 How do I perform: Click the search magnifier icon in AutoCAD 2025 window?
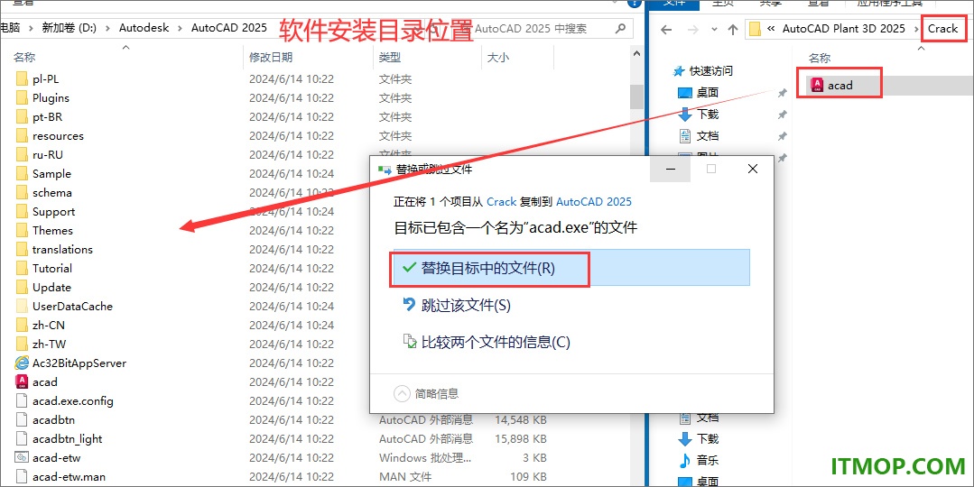(620, 29)
